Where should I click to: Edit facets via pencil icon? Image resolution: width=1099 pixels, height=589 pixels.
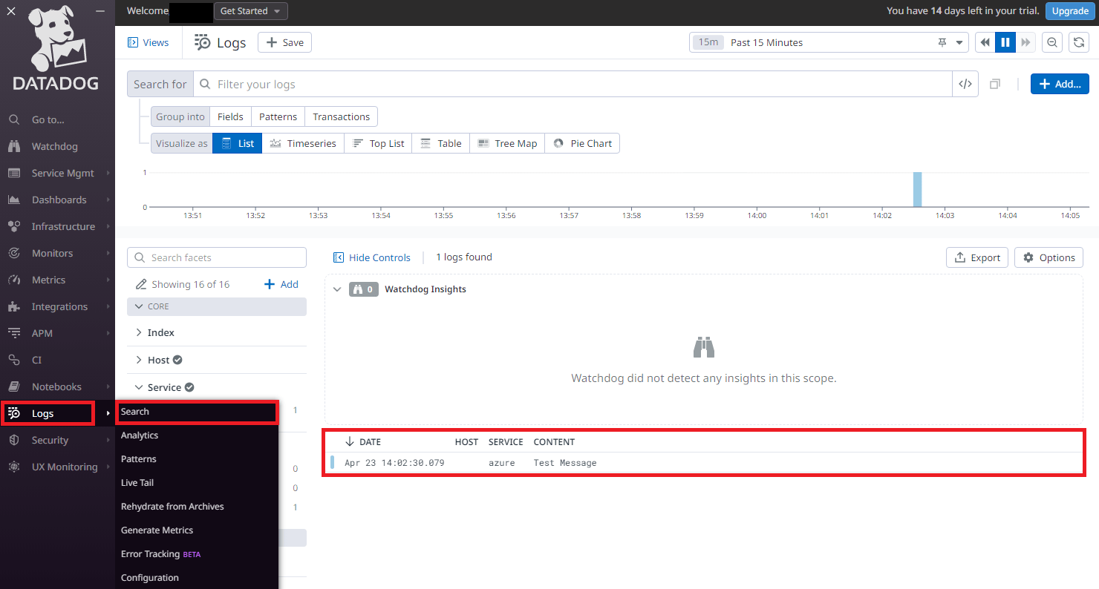pos(142,284)
